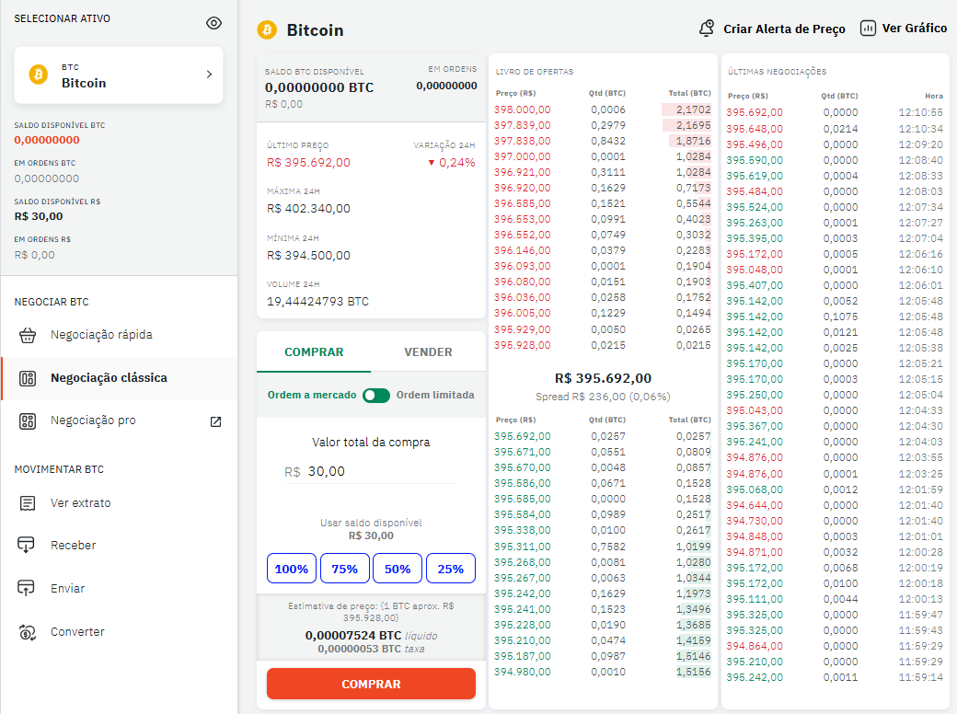This screenshot has width=957, height=714.
Task: Click the Enviar upload icon
Action: click(26, 588)
